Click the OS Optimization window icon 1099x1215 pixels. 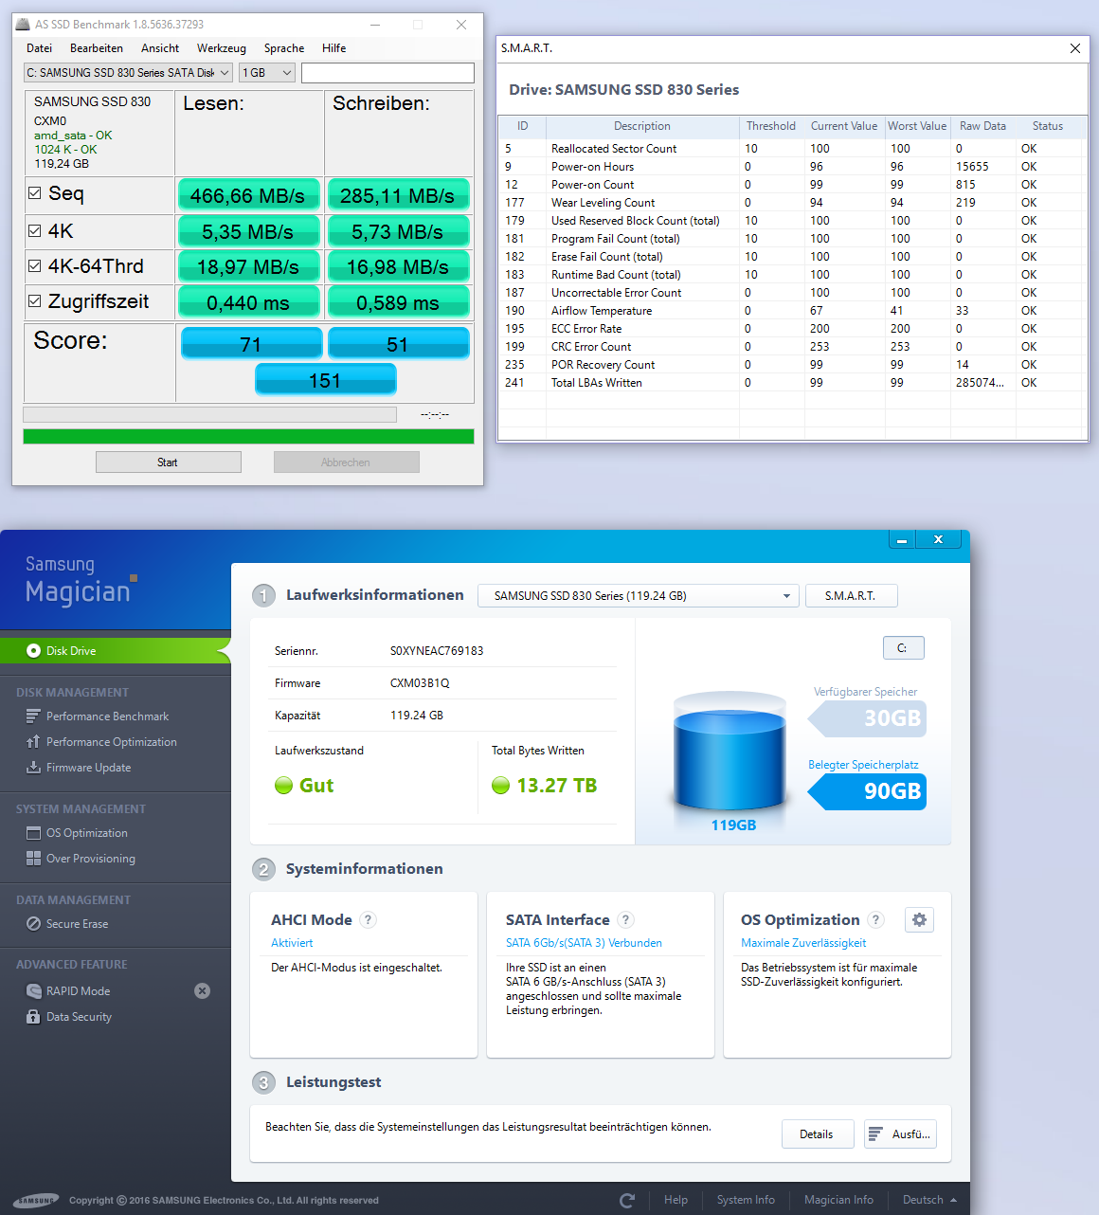pos(33,833)
